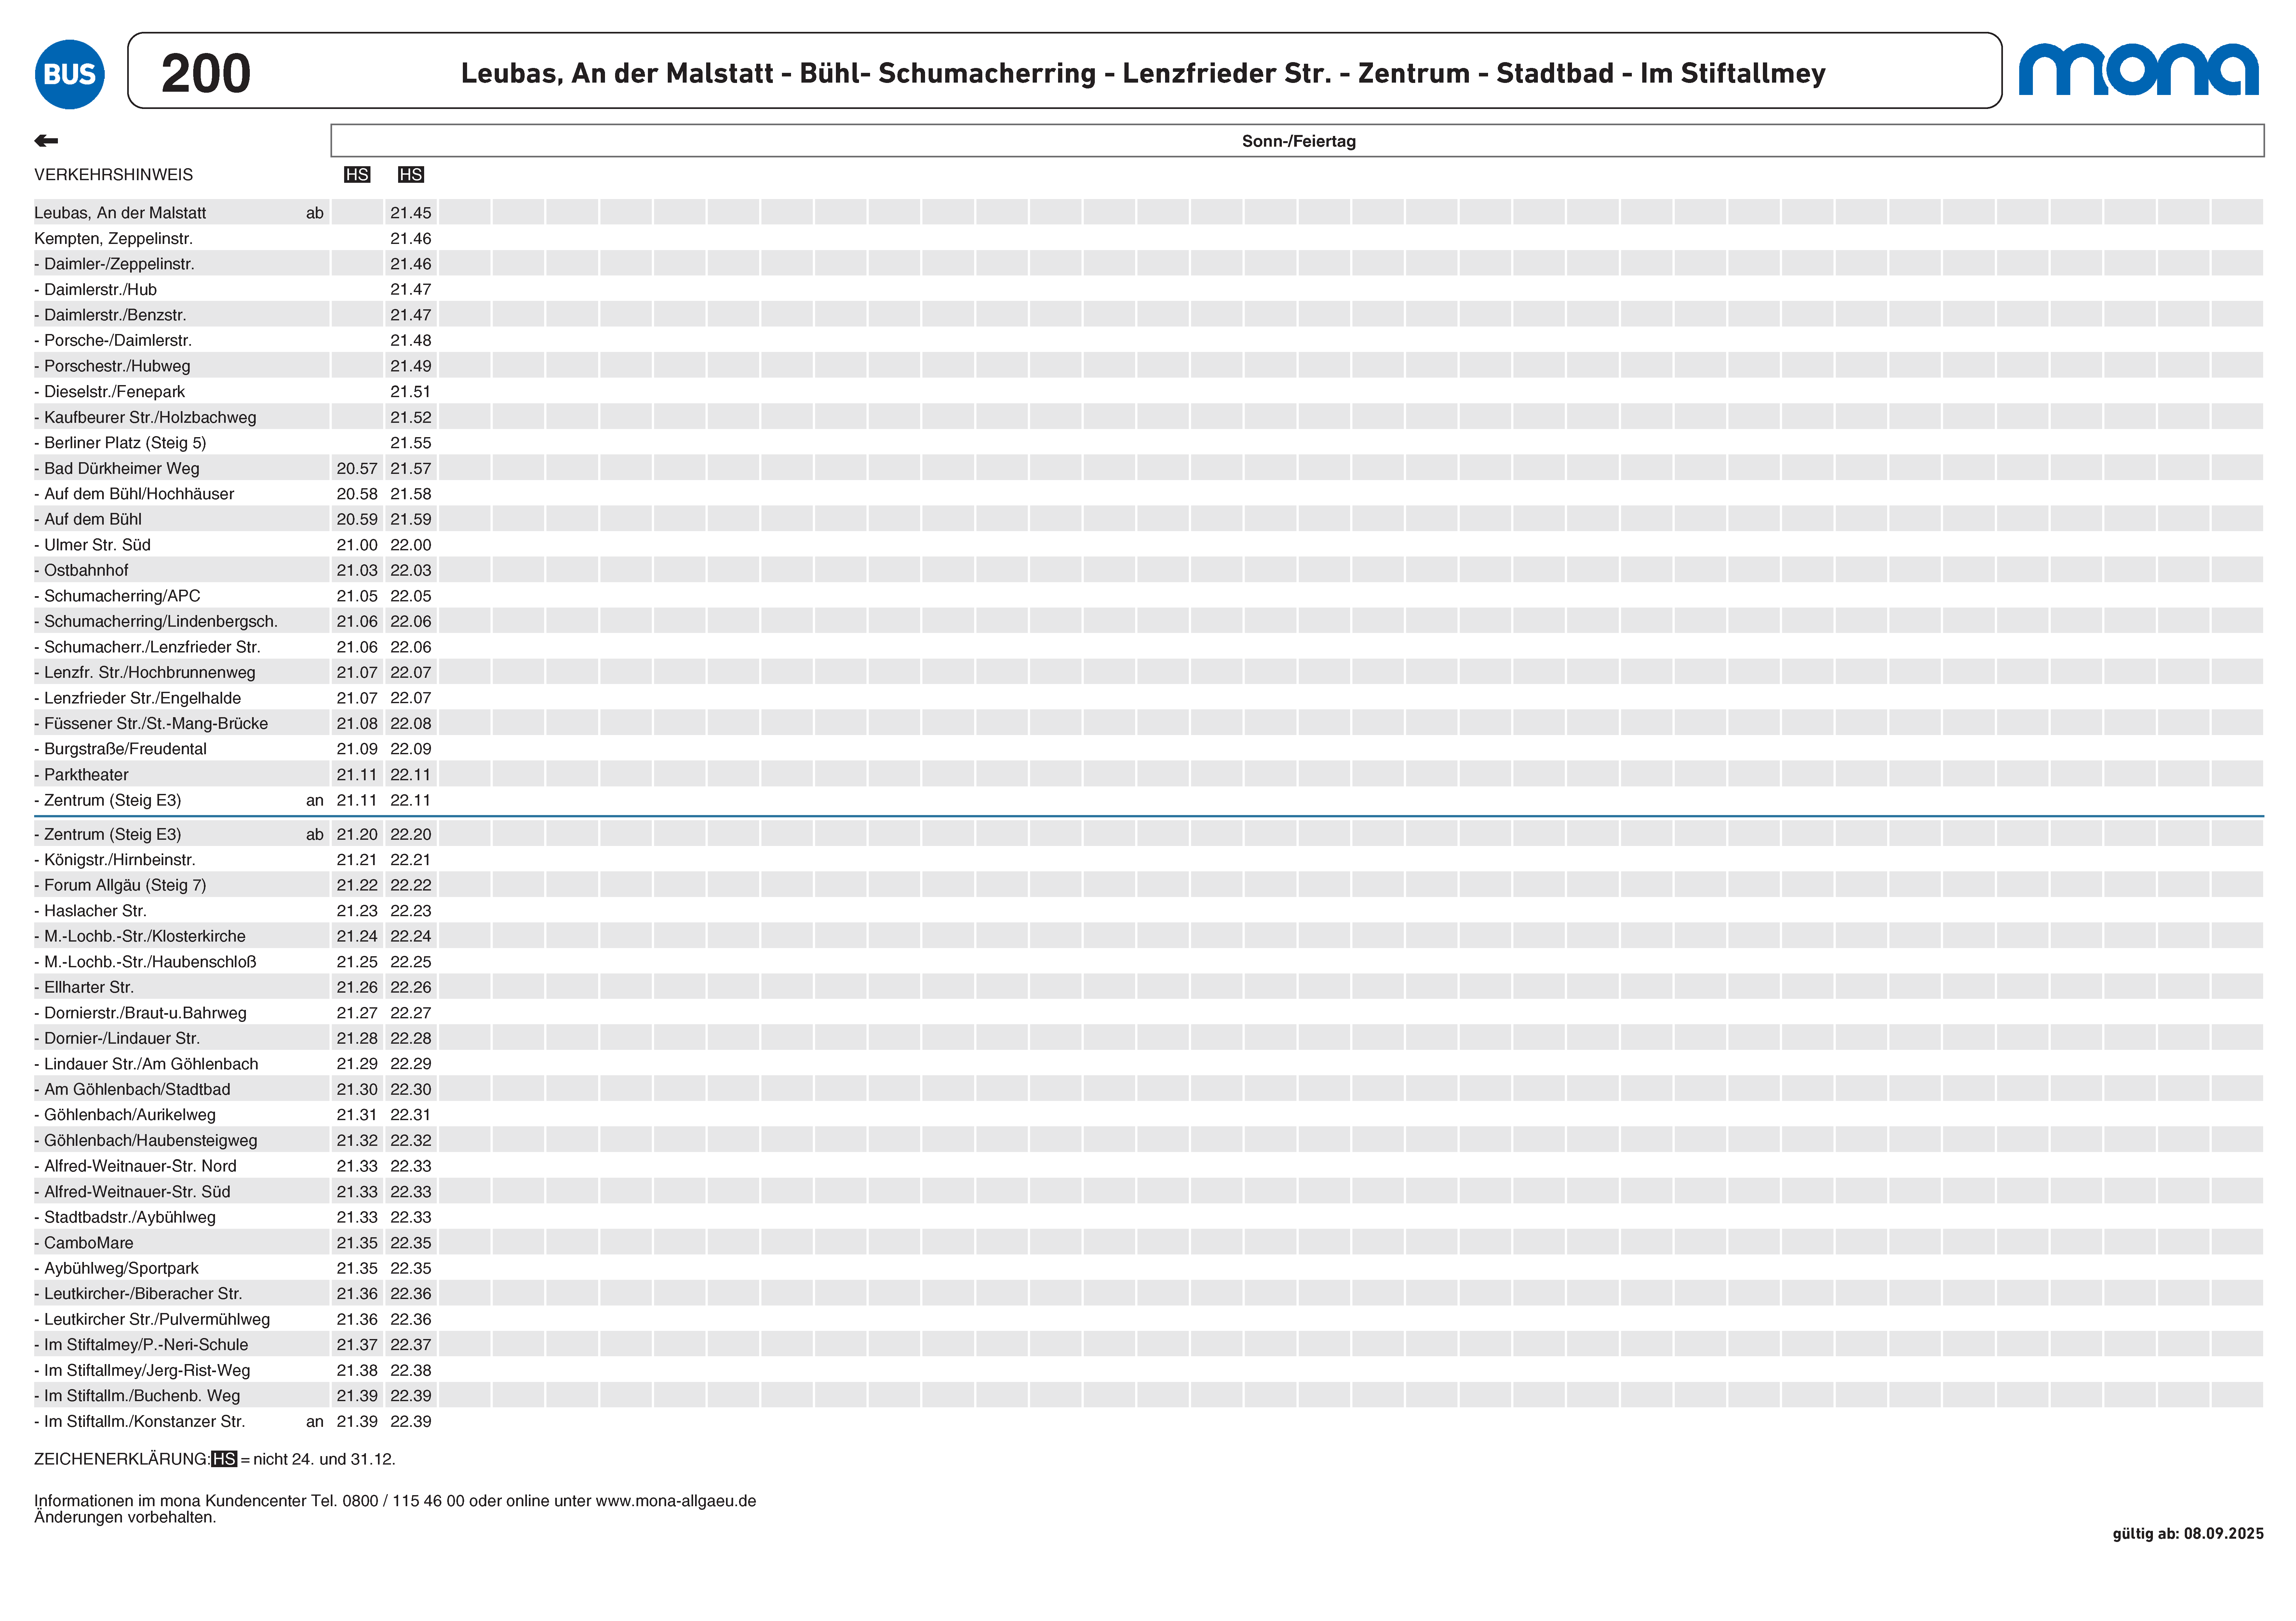This screenshot has width=2296, height=1621.
Task: Click the left-pointing direction arrow
Action: pyautogui.click(x=46, y=141)
